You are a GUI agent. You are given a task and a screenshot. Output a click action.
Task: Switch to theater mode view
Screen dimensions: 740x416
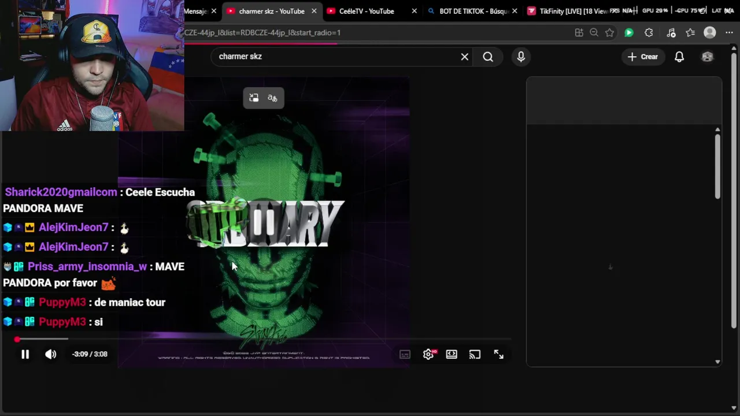[452, 354]
